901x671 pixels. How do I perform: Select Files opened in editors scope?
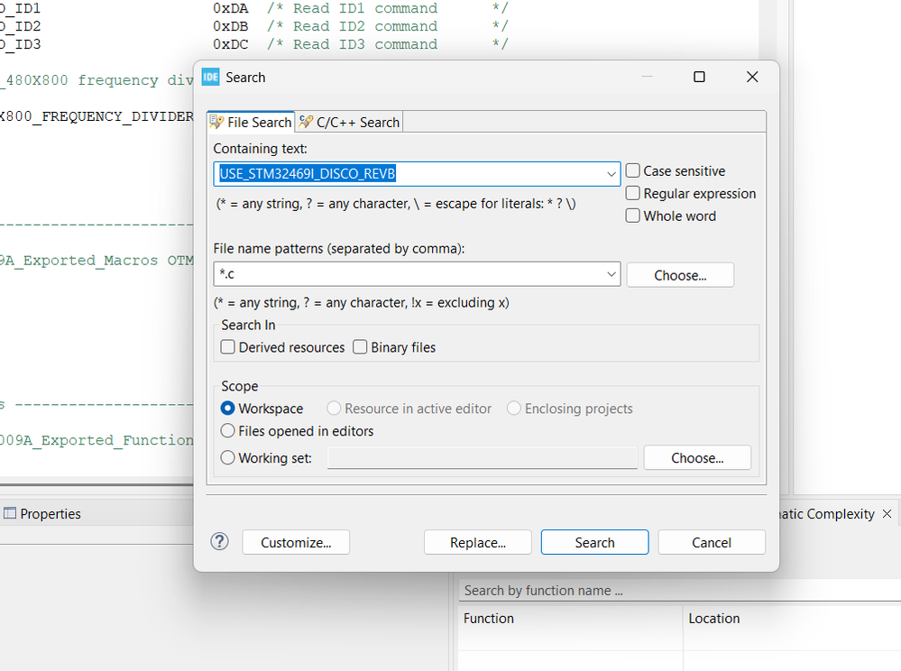click(x=227, y=430)
